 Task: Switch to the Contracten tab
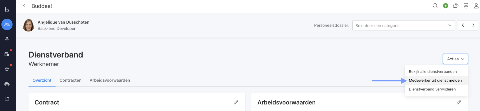click(70, 80)
